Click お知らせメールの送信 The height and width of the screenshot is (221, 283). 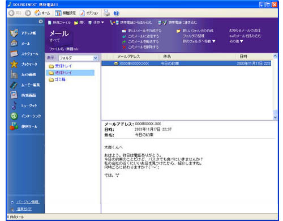[245, 30]
